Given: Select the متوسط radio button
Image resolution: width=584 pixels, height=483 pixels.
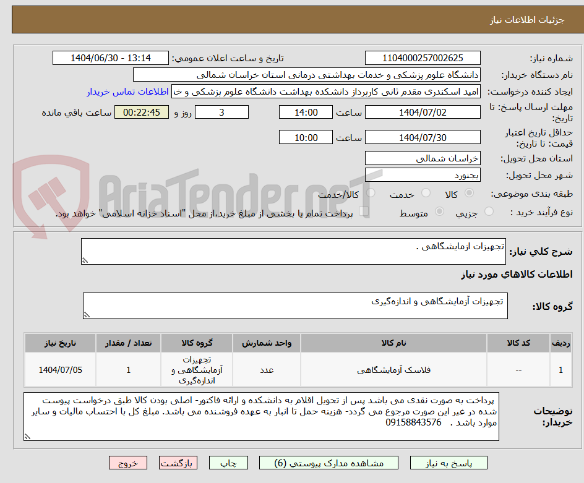Looking at the screenshot, I should [439, 210].
